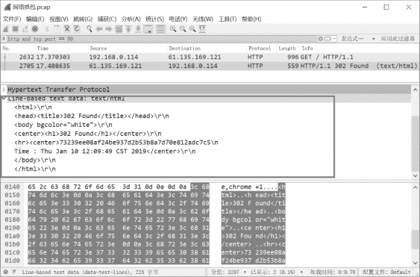Screen dimensions: 420x277
Task: Sort packet list by Protocol column
Action: (261, 49)
